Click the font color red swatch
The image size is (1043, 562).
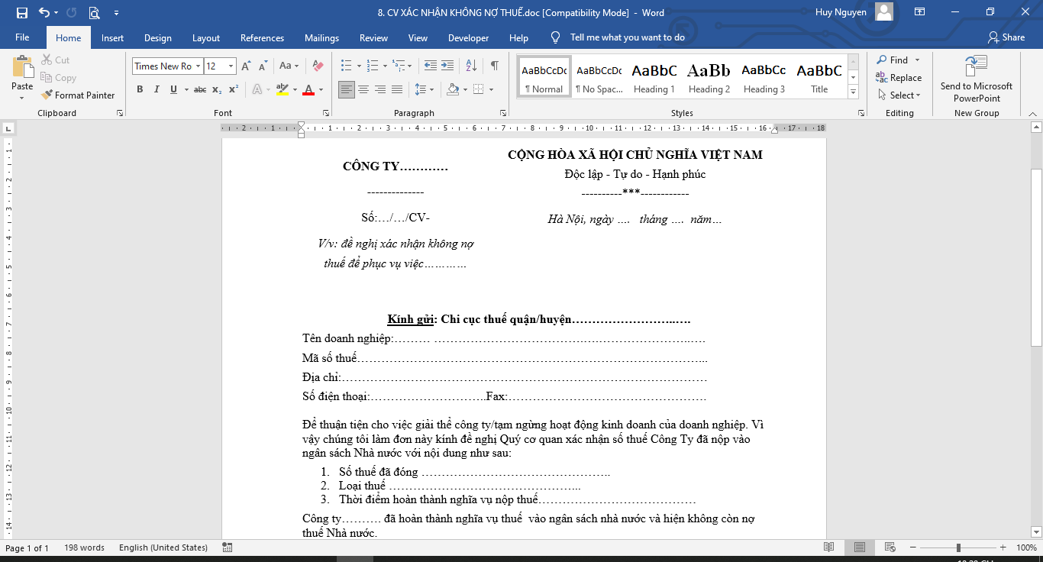coord(308,90)
